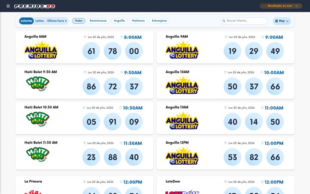This screenshot has width=310, height=194.
Task: Click the LoteDom 12:00PM time label
Action: (x=274, y=182)
